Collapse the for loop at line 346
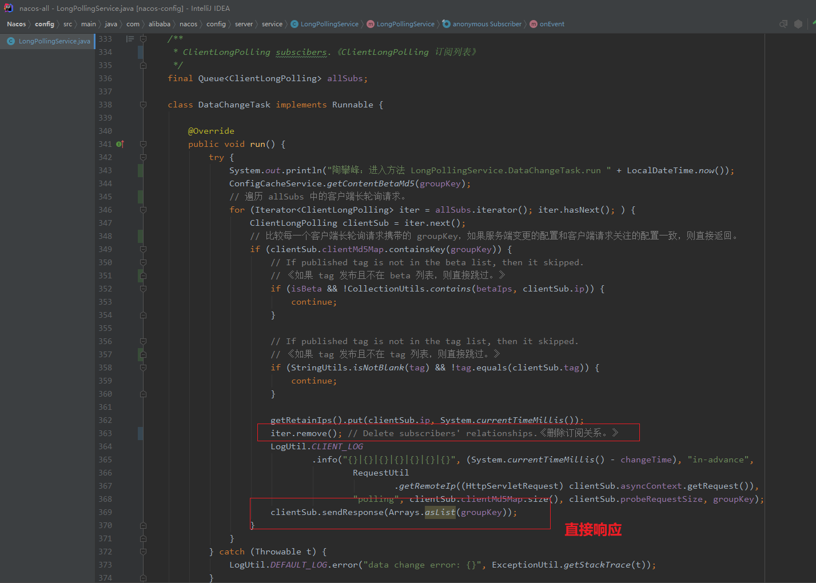The height and width of the screenshot is (583, 816). point(144,210)
